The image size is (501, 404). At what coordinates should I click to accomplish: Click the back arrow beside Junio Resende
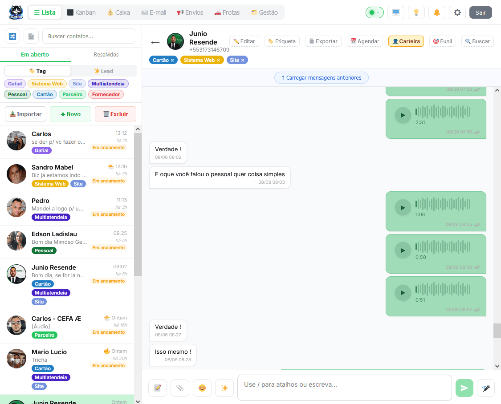pyautogui.click(x=155, y=42)
